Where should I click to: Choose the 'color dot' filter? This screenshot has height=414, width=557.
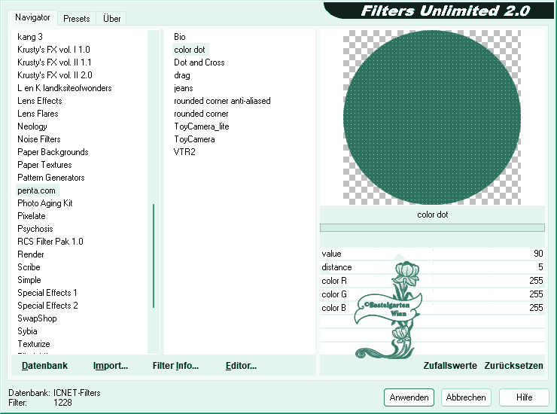[x=190, y=50]
